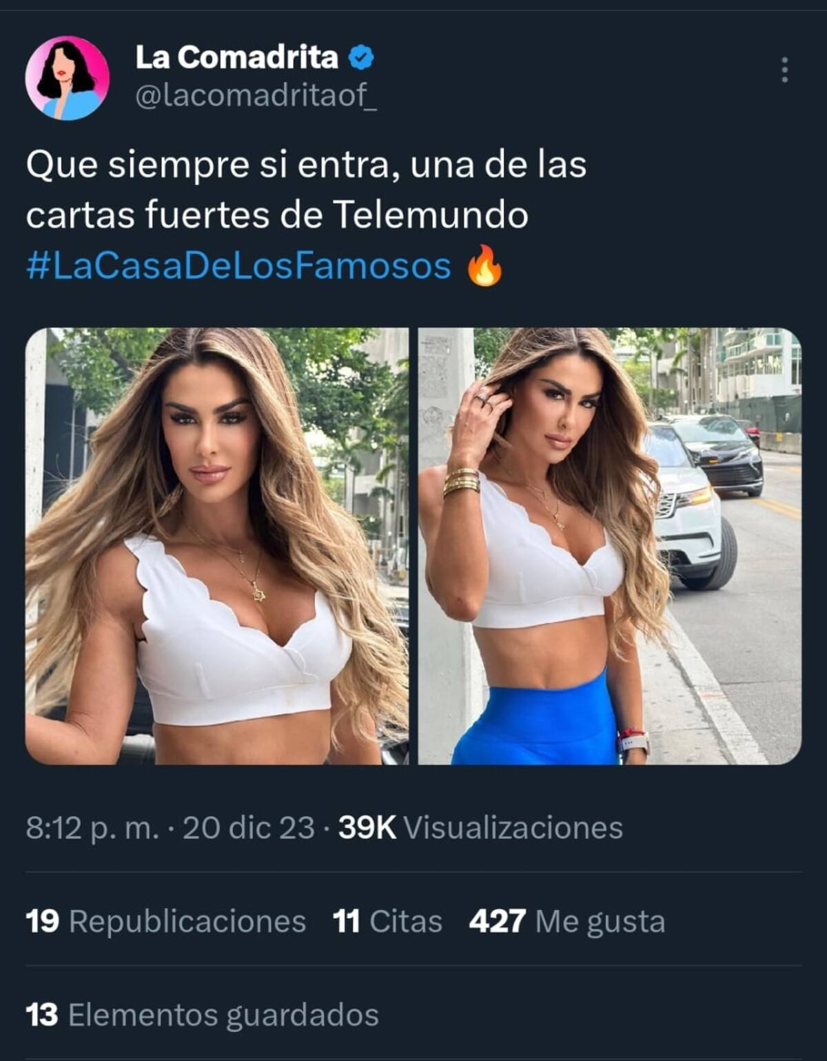Image resolution: width=827 pixels, height=1061 pixels.
Task: Tap the tweet text about Telemundo
Action: pos(306,190)
